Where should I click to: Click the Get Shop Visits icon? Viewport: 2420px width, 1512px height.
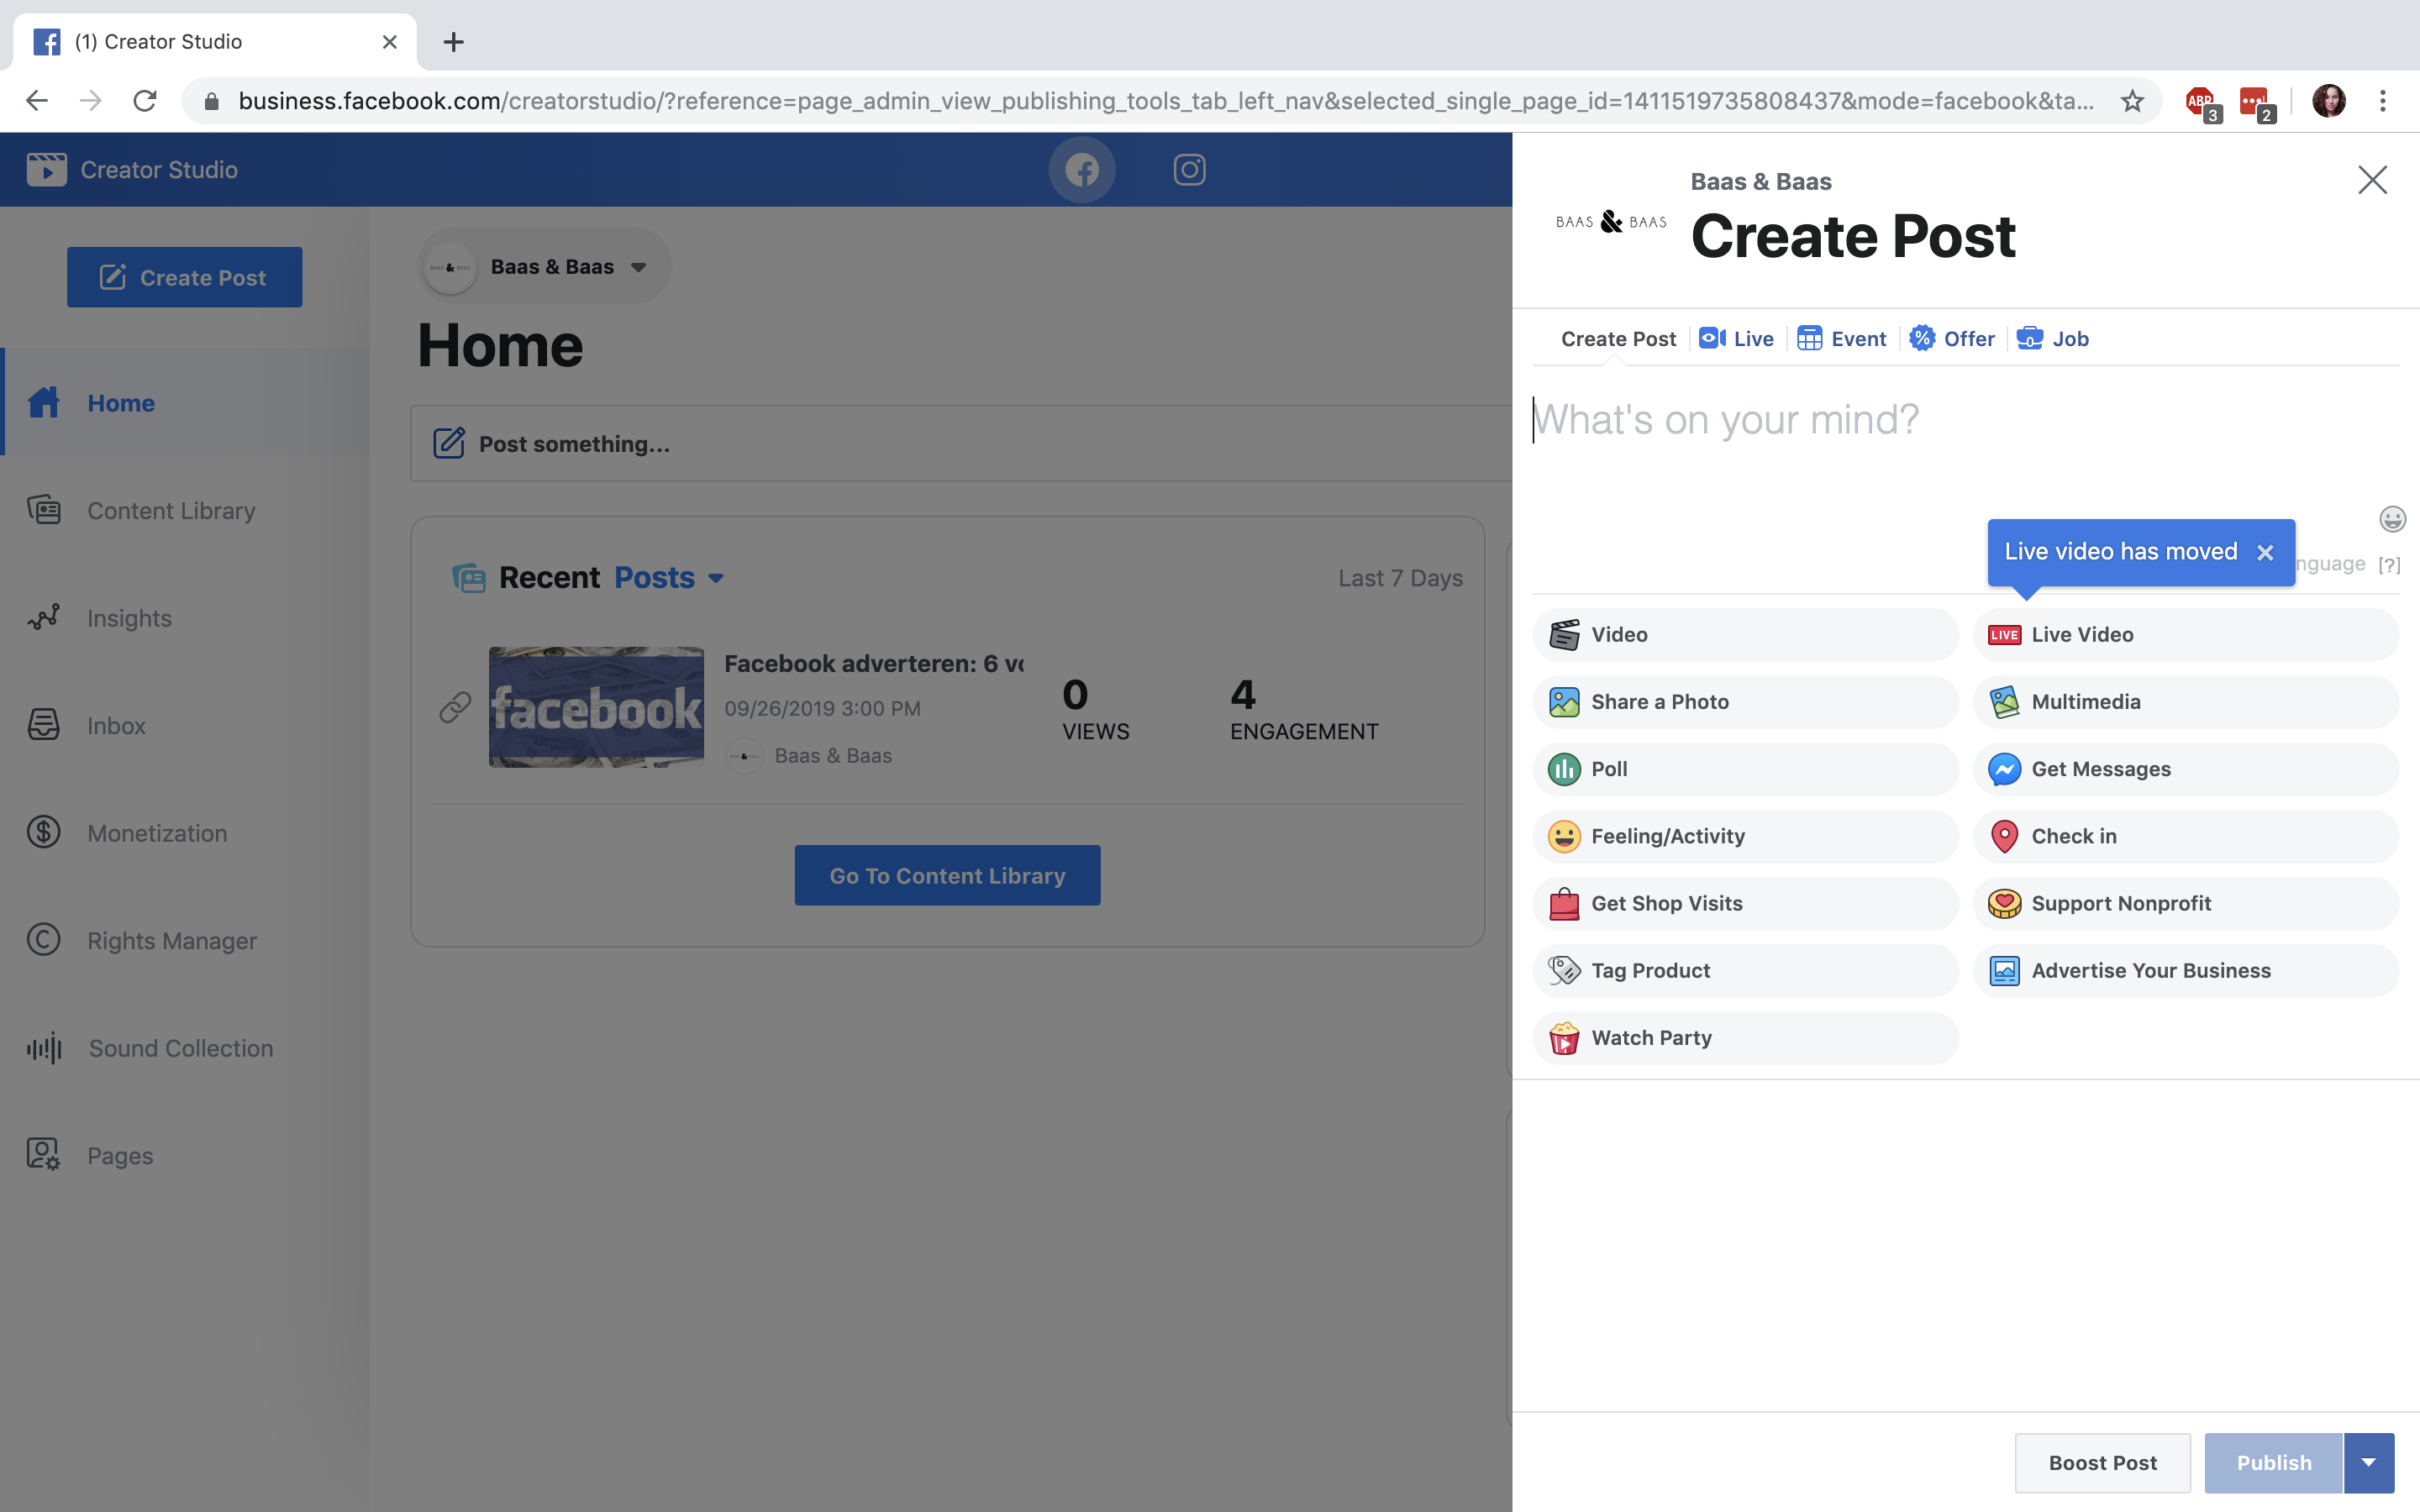coord(1561,902)
